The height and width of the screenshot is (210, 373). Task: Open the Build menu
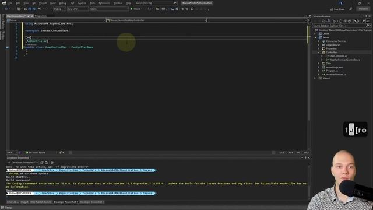click(x=53, y=3)
